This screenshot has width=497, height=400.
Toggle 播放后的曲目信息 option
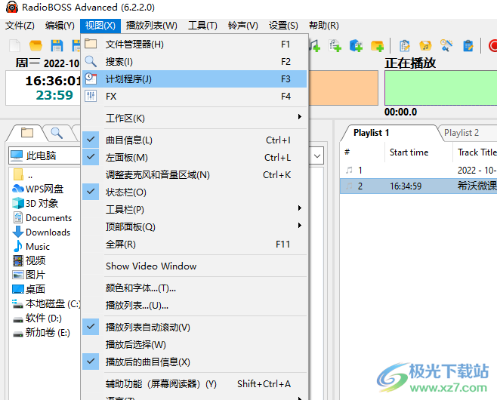tap(194, 362)
